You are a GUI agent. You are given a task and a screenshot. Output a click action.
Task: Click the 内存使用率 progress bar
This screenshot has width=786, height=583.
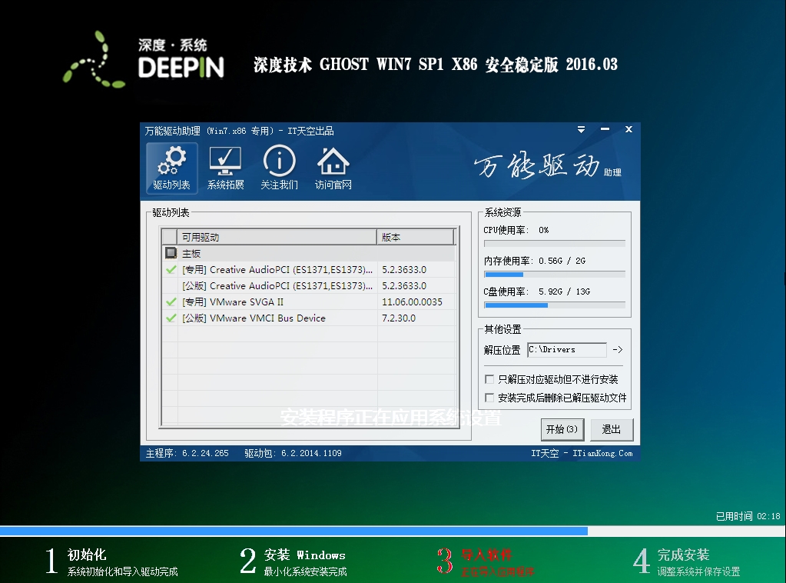point(555,275)
